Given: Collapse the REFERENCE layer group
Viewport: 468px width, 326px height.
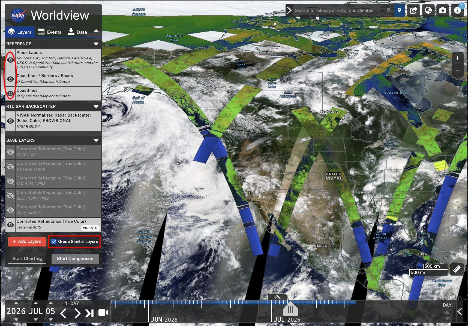Looking at the screenshot, I should pyautogui.click(x=96, y=44).
